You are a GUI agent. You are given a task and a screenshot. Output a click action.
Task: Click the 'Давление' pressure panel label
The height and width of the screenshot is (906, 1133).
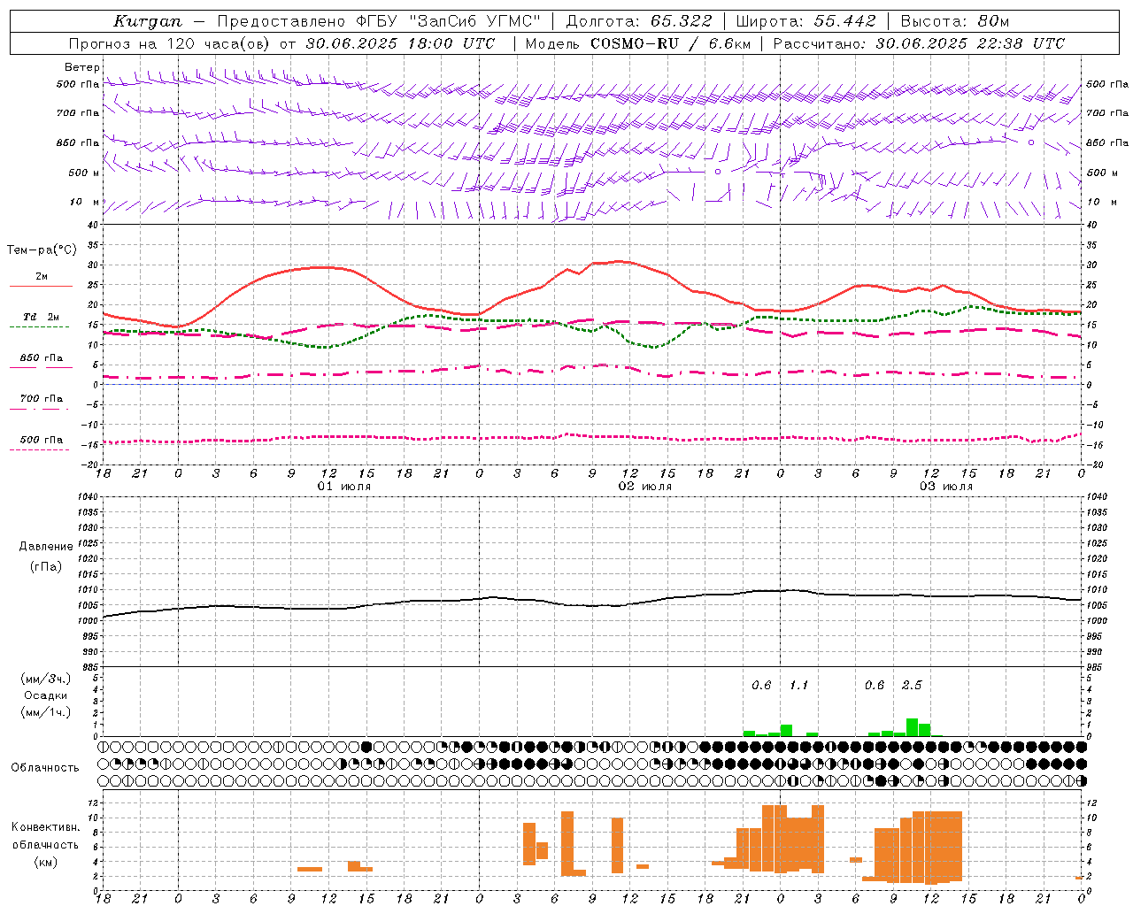(46, 547)
